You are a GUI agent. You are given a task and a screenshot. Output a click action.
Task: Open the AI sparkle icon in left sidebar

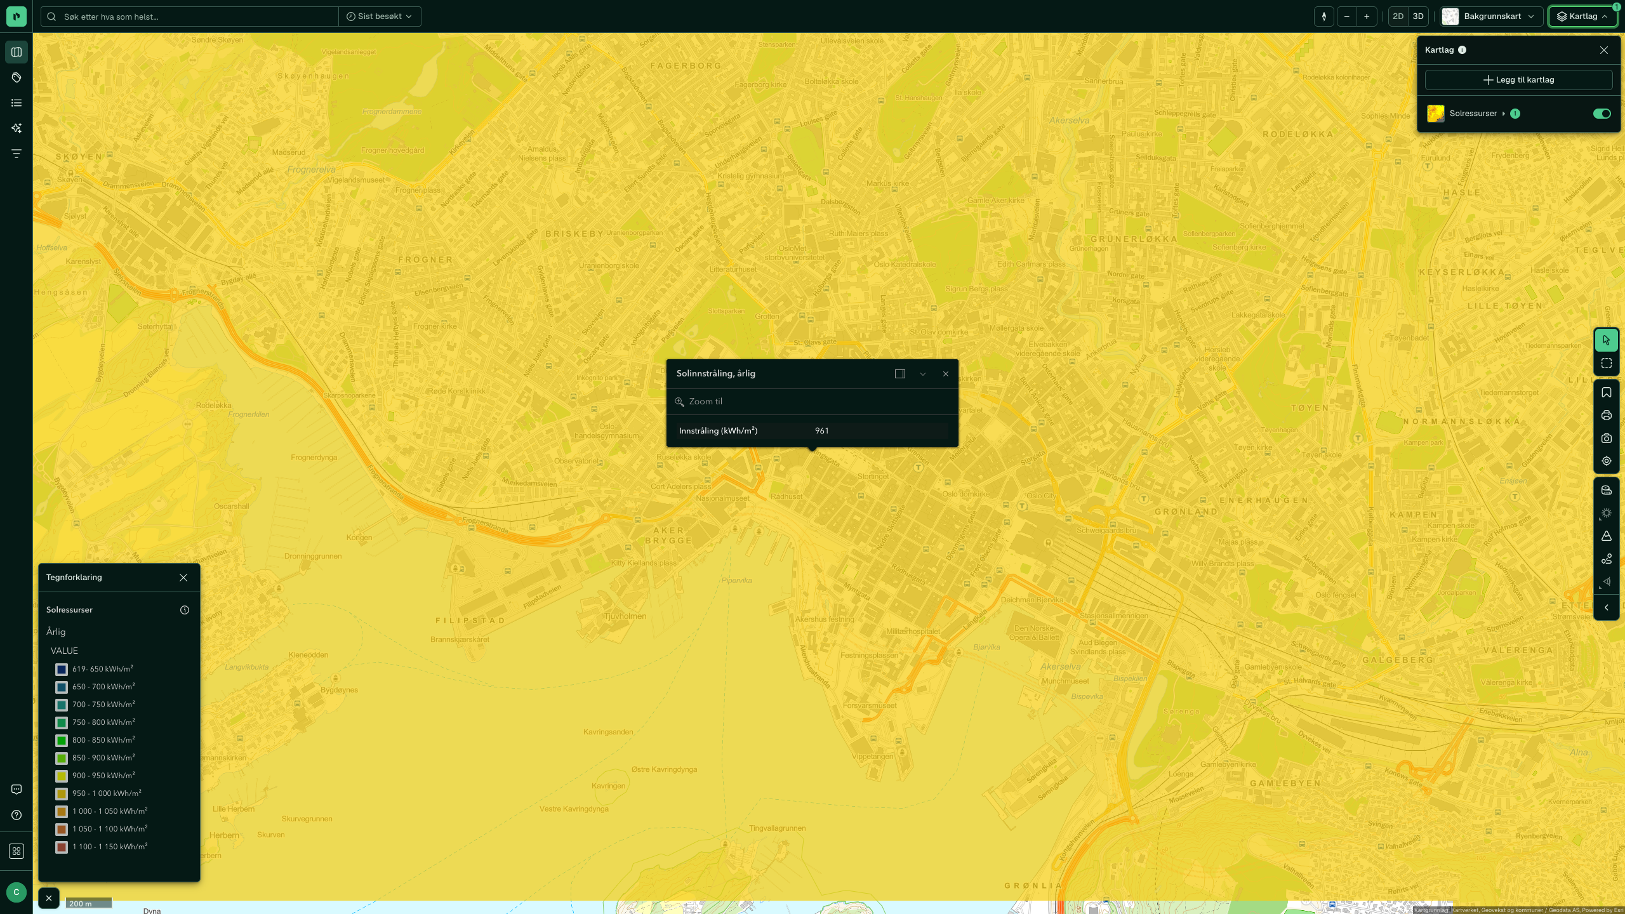[17, 128]
